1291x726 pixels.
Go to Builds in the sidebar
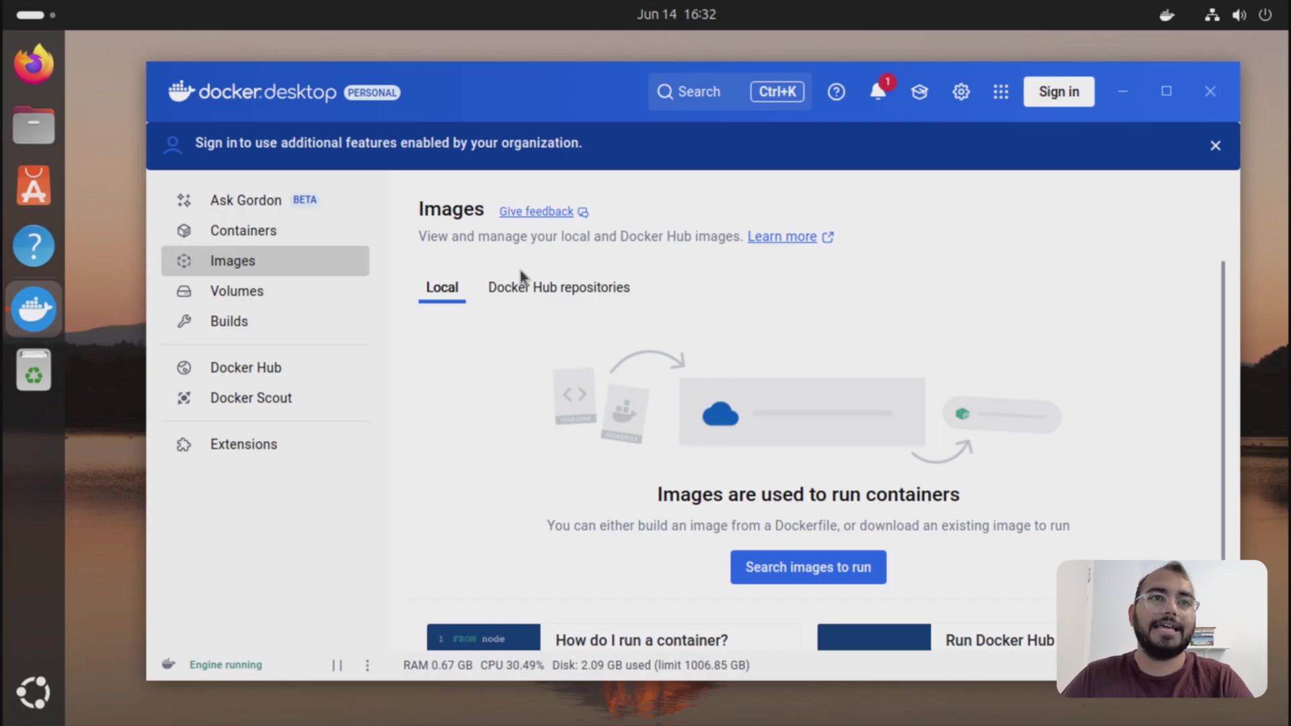(x=265, y=321)
